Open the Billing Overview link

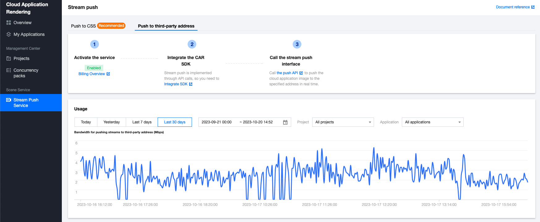coord(92,74)
